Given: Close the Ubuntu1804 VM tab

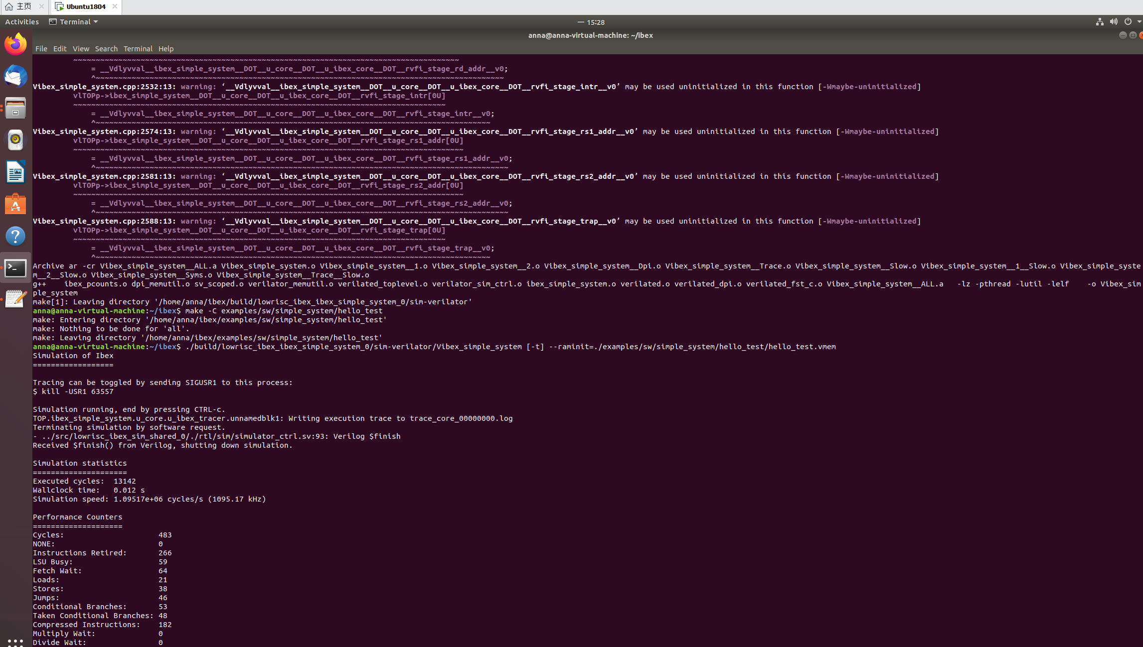Looking at the screenshot, I should (x=115, y=6).
